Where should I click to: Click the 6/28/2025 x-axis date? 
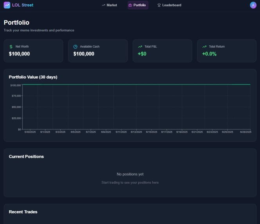pos(246,132)
